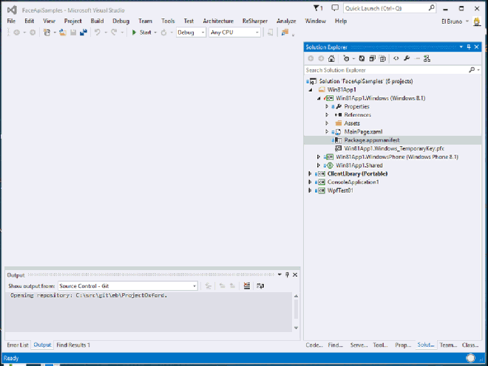Click the Refresh icon in Solution Explorer
The width and height of the screenshot is (488, 366).
pyautogui.click(x=361, y=58)
